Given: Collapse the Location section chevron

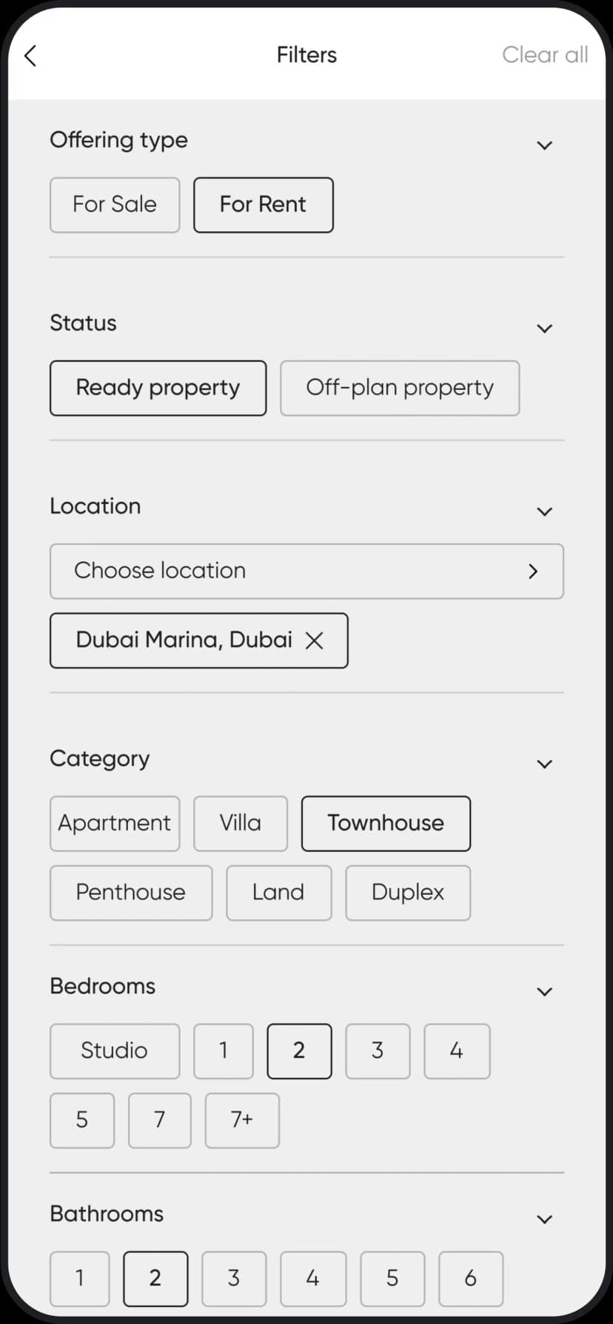Looking at the screenshot, I should [x=544, y=512].
